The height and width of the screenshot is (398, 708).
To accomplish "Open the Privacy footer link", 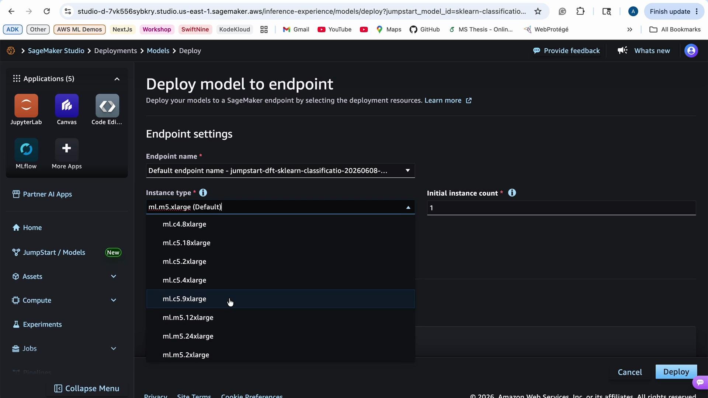I will pyautogui.click(x=155, y=395).
